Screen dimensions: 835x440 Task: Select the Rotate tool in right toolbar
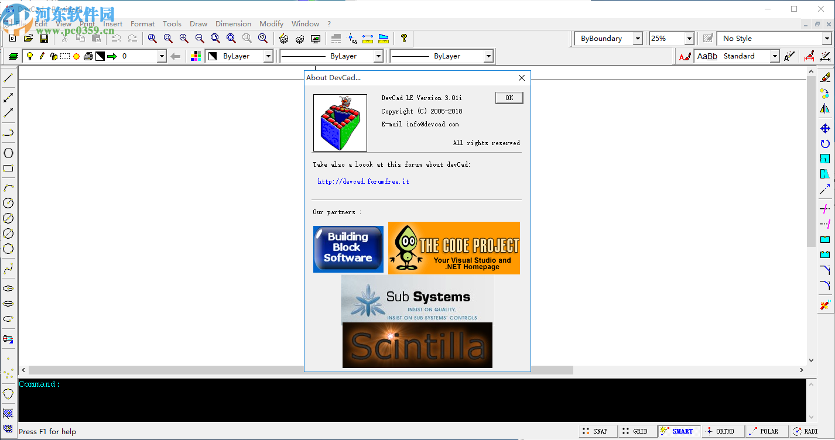coord(825,143)
